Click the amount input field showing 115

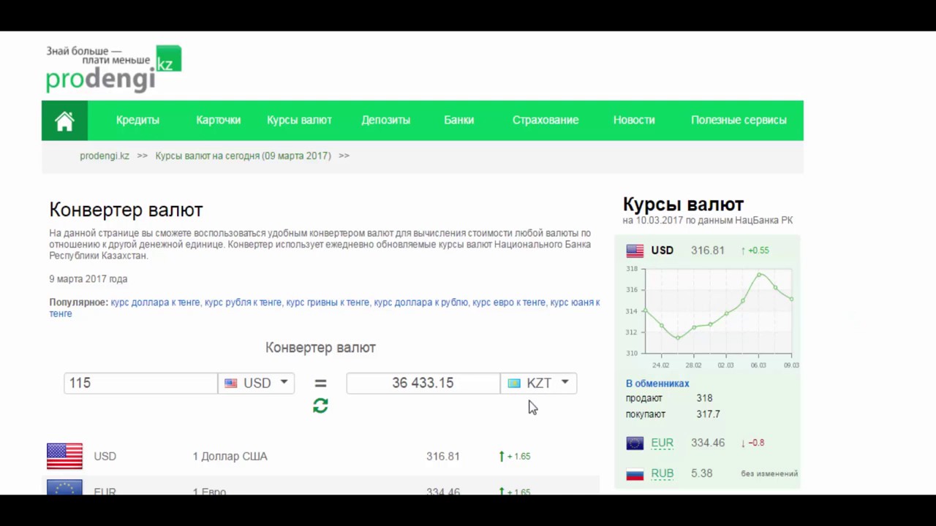click(140, 383)
